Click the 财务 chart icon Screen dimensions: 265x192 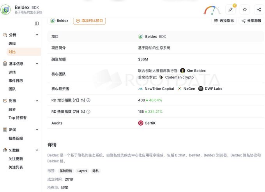[x=5, y=101]
